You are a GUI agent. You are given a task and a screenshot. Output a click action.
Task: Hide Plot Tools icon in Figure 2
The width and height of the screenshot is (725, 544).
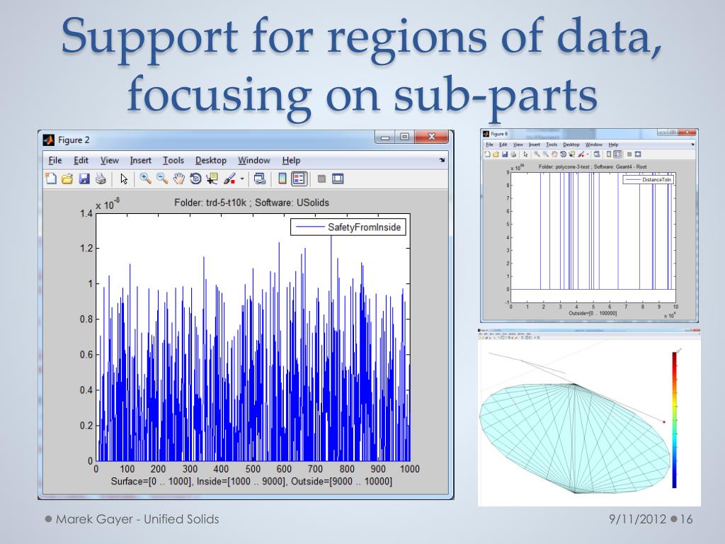click(322, 178)
